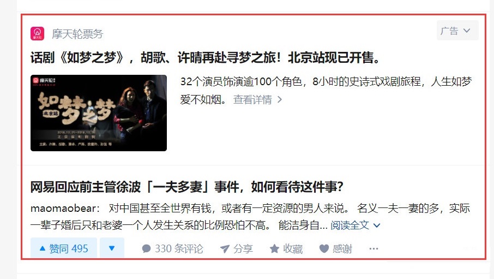Image resolution: width=494 pixels, height=279 pixels.
Task: Click the arrow beside 查看详情
Action: 280,100
